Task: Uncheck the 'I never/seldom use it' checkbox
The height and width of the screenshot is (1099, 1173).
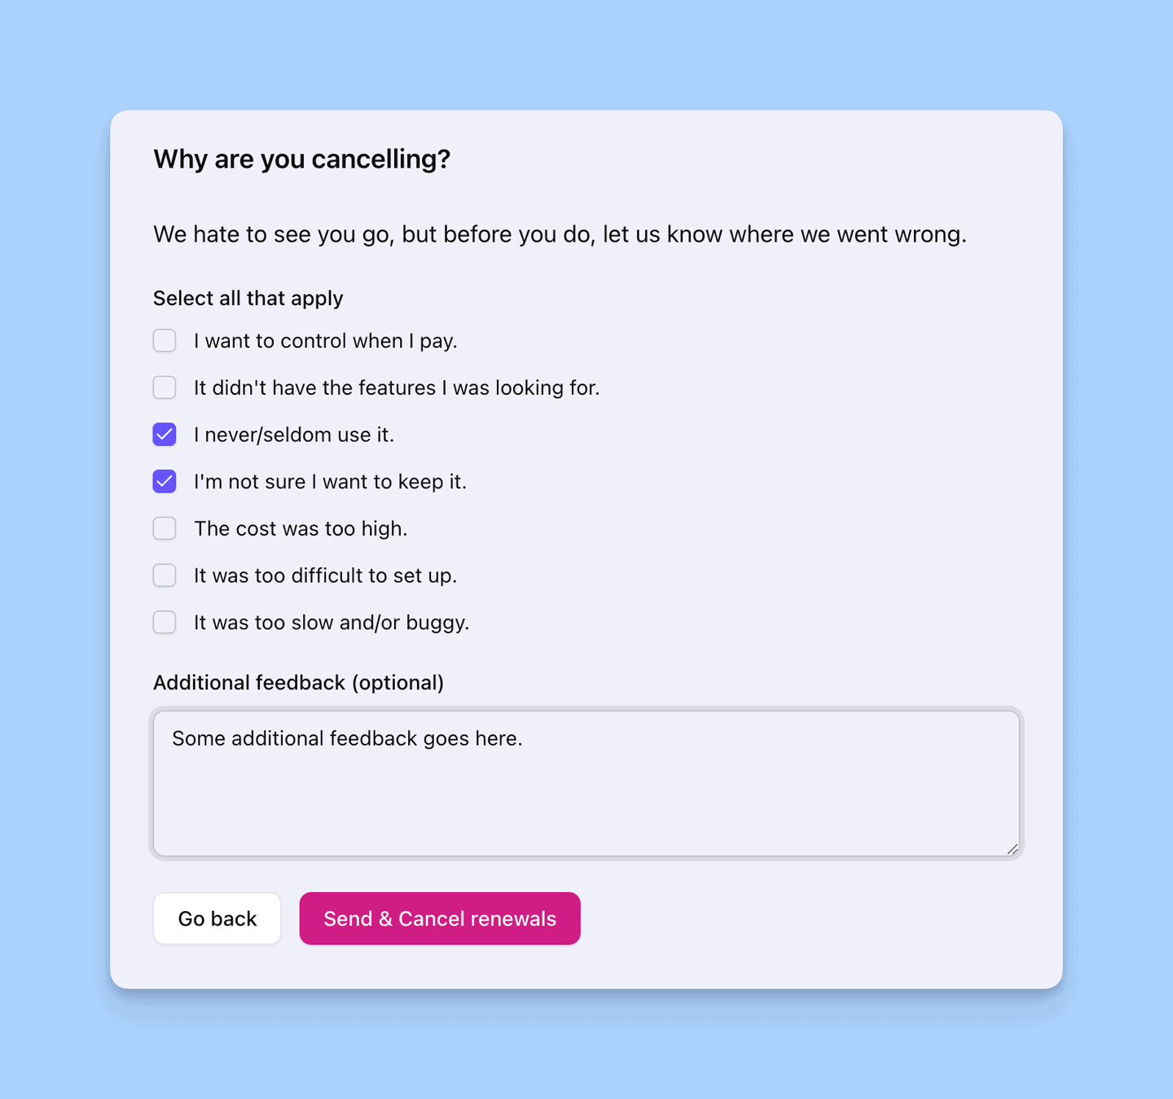Action: (x=165, y=435)
